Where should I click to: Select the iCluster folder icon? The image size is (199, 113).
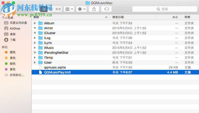40,33
